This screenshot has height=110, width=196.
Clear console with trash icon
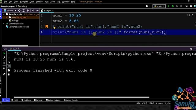(9, 75)
